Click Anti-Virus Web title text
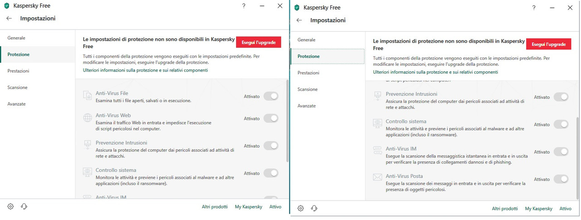 coord(113,116)
